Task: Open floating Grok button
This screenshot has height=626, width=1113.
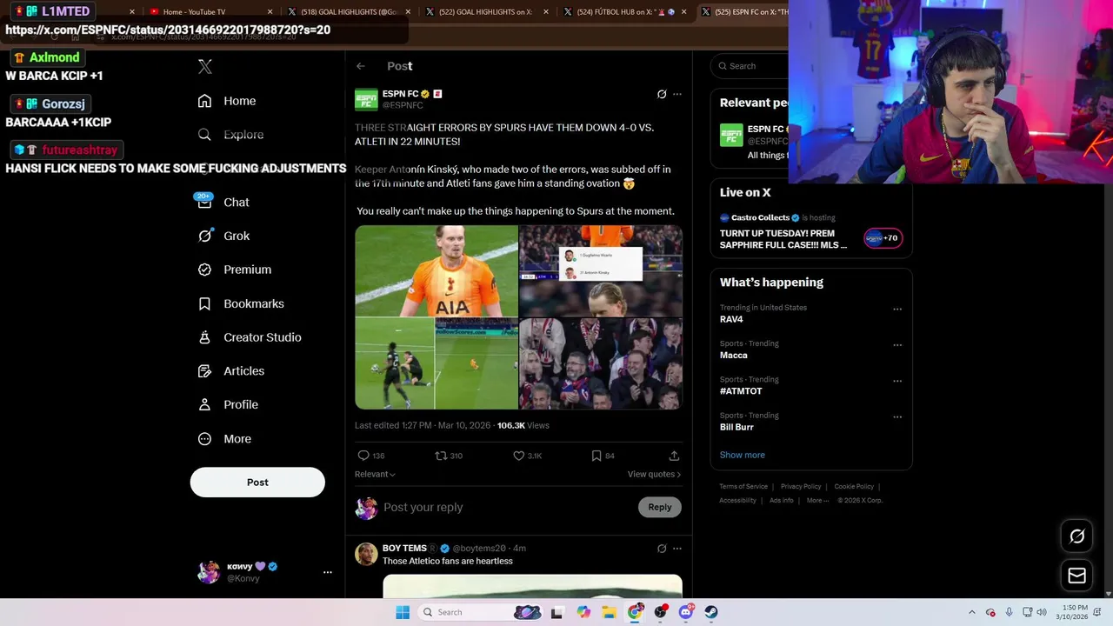Action: [1077, 536]
